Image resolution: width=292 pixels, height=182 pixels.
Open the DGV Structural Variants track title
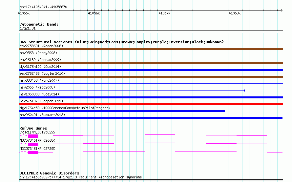click(121, 42)
